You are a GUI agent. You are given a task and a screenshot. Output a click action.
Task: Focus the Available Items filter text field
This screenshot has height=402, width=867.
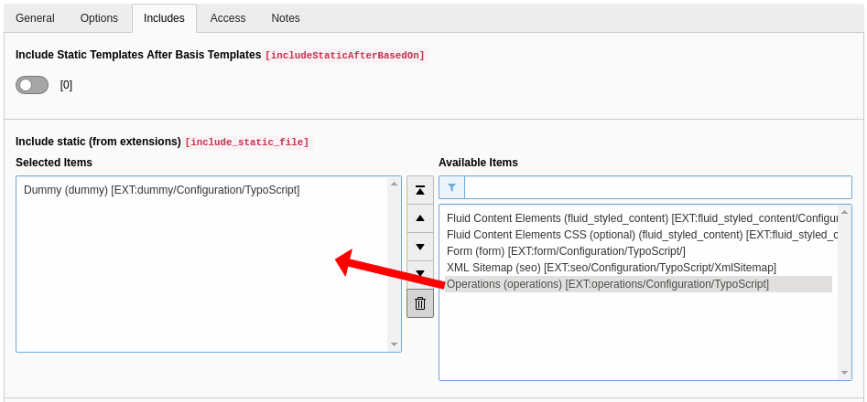pyautogui.click(x=657, y=187)
